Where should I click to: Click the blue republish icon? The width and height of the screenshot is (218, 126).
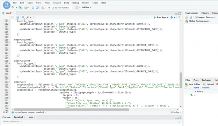[x=172, y=17]
